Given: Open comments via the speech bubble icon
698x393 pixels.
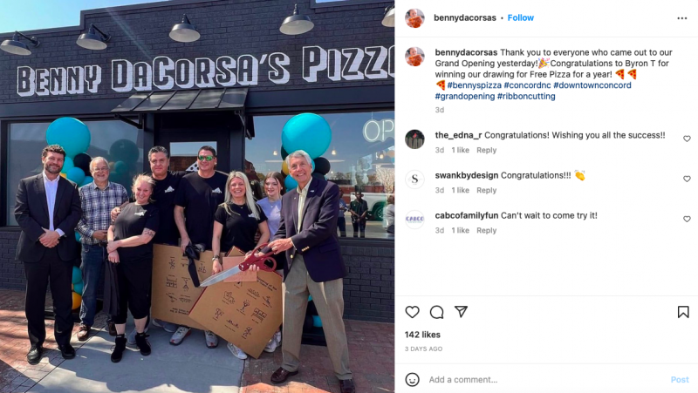Looking at the screenshot, I should (x=437, y=312).
